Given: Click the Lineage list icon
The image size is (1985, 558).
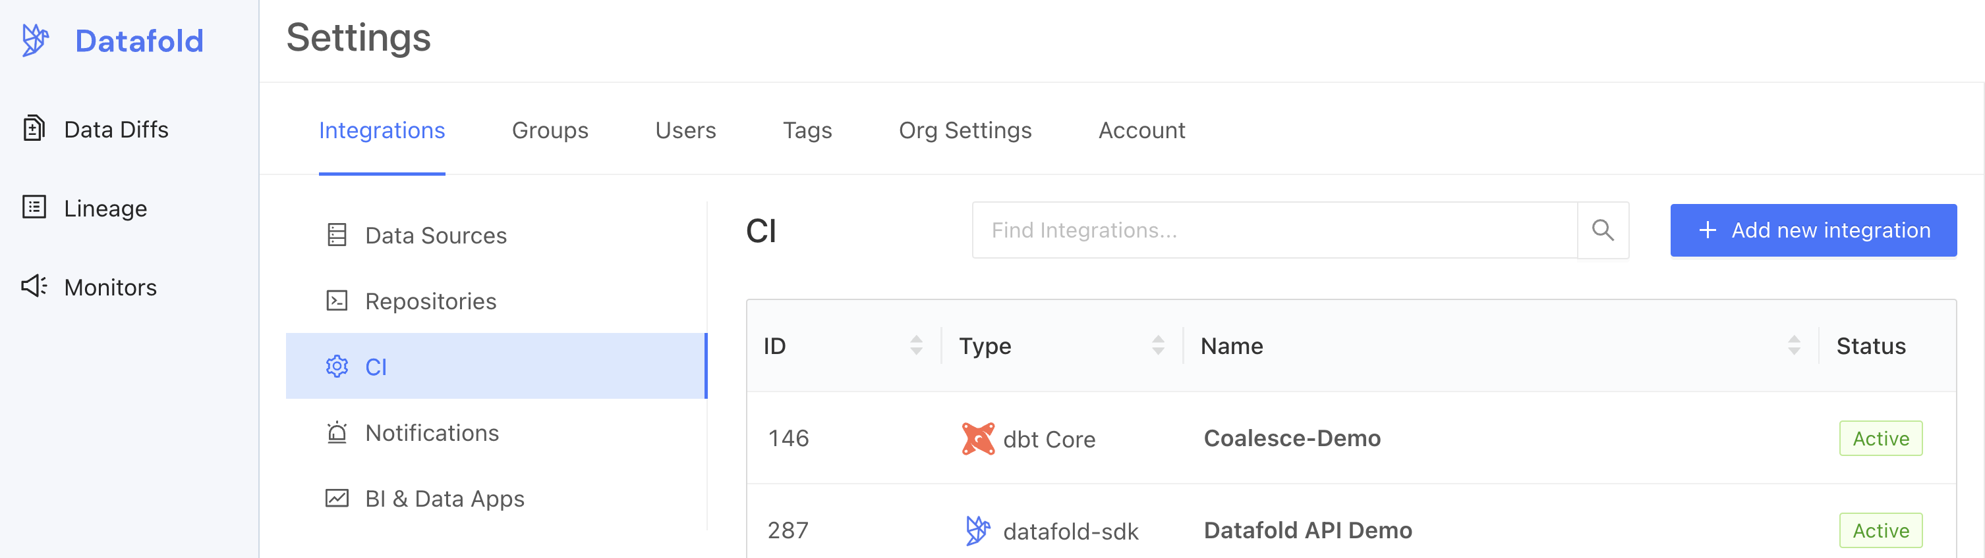Looking at the screenshot, I should 34,207.
